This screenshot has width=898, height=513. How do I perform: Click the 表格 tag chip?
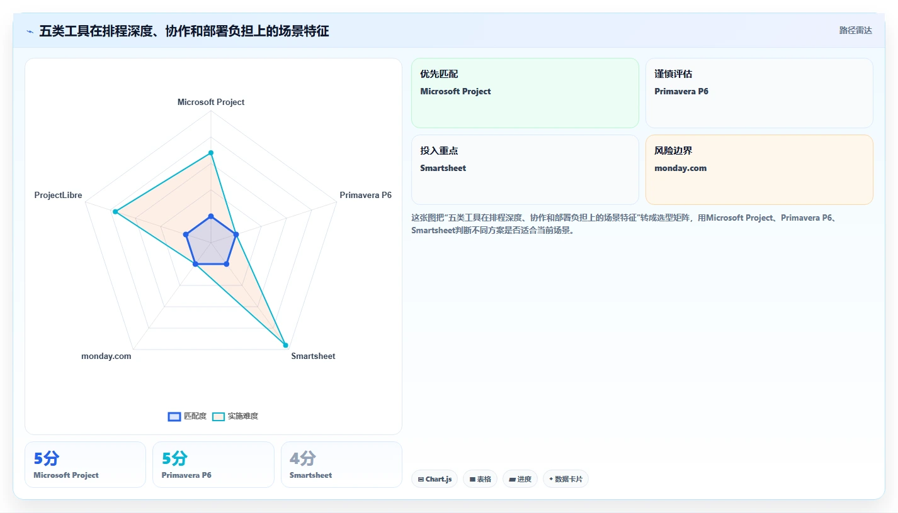tap(480, 479)
